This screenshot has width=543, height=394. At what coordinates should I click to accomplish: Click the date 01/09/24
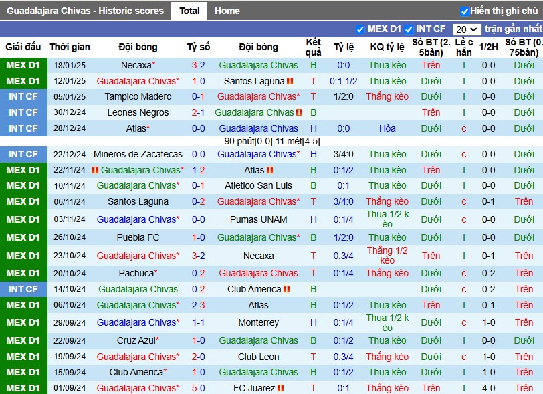[x=70, y=388]
